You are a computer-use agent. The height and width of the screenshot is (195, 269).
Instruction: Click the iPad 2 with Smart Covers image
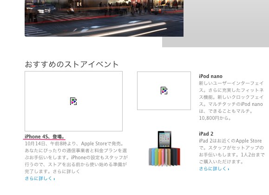(x=164, y=149)
